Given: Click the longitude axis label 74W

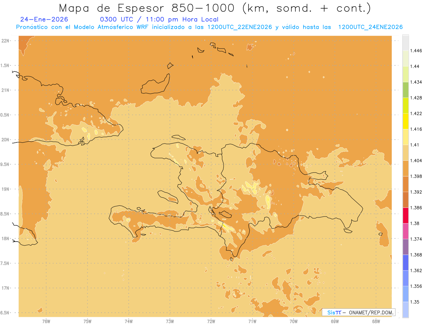Looking at the screenshot, I should (129, 321).
